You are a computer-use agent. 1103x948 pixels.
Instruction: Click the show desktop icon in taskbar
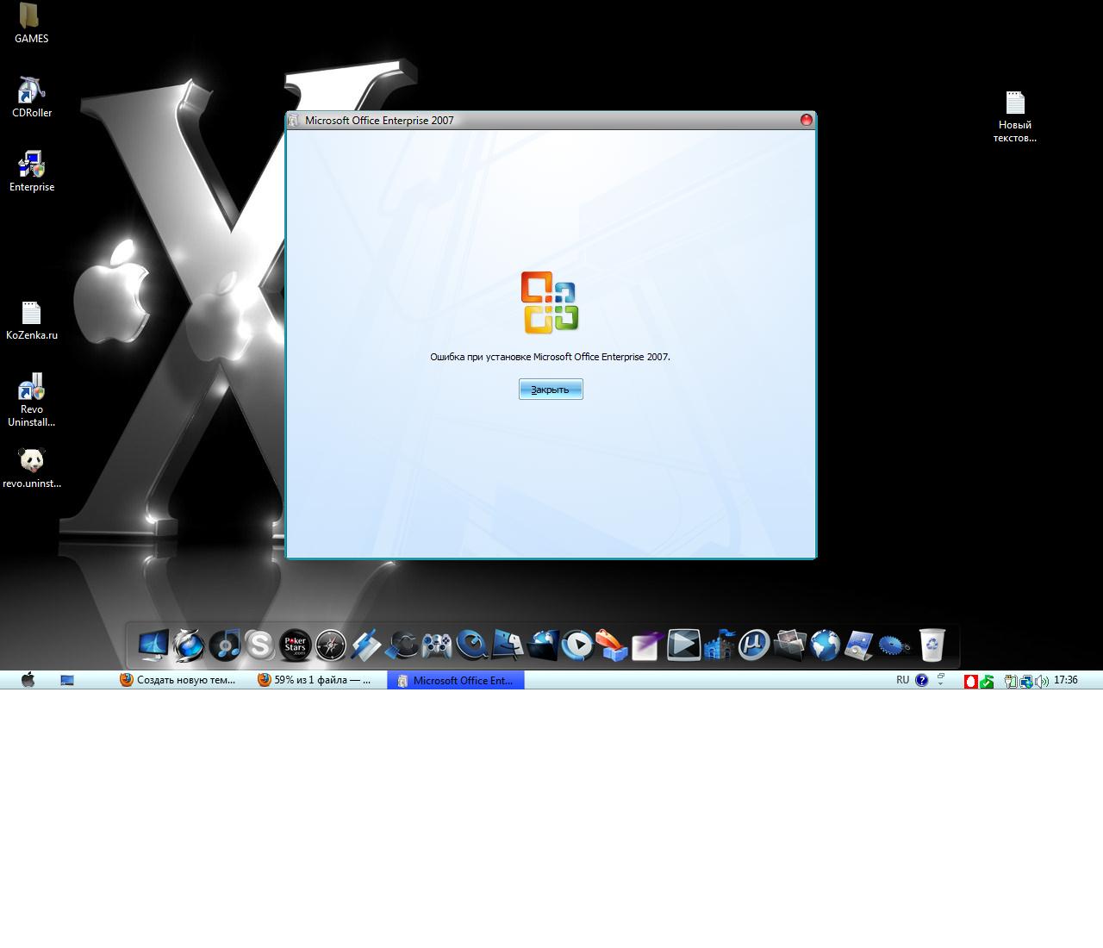pyautogui.click(x=67, y=680)
